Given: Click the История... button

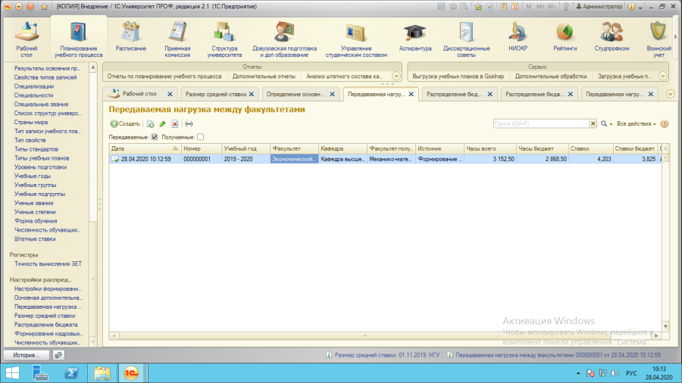Looking at the screenshot, I should point(26,355).
